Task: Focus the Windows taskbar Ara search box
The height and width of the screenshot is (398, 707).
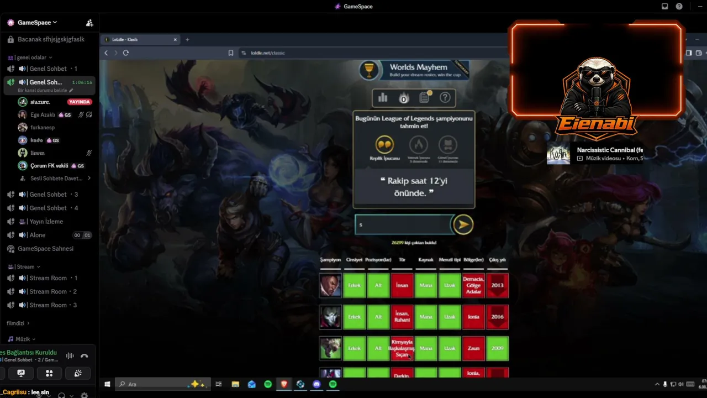Action: (162, 384)
